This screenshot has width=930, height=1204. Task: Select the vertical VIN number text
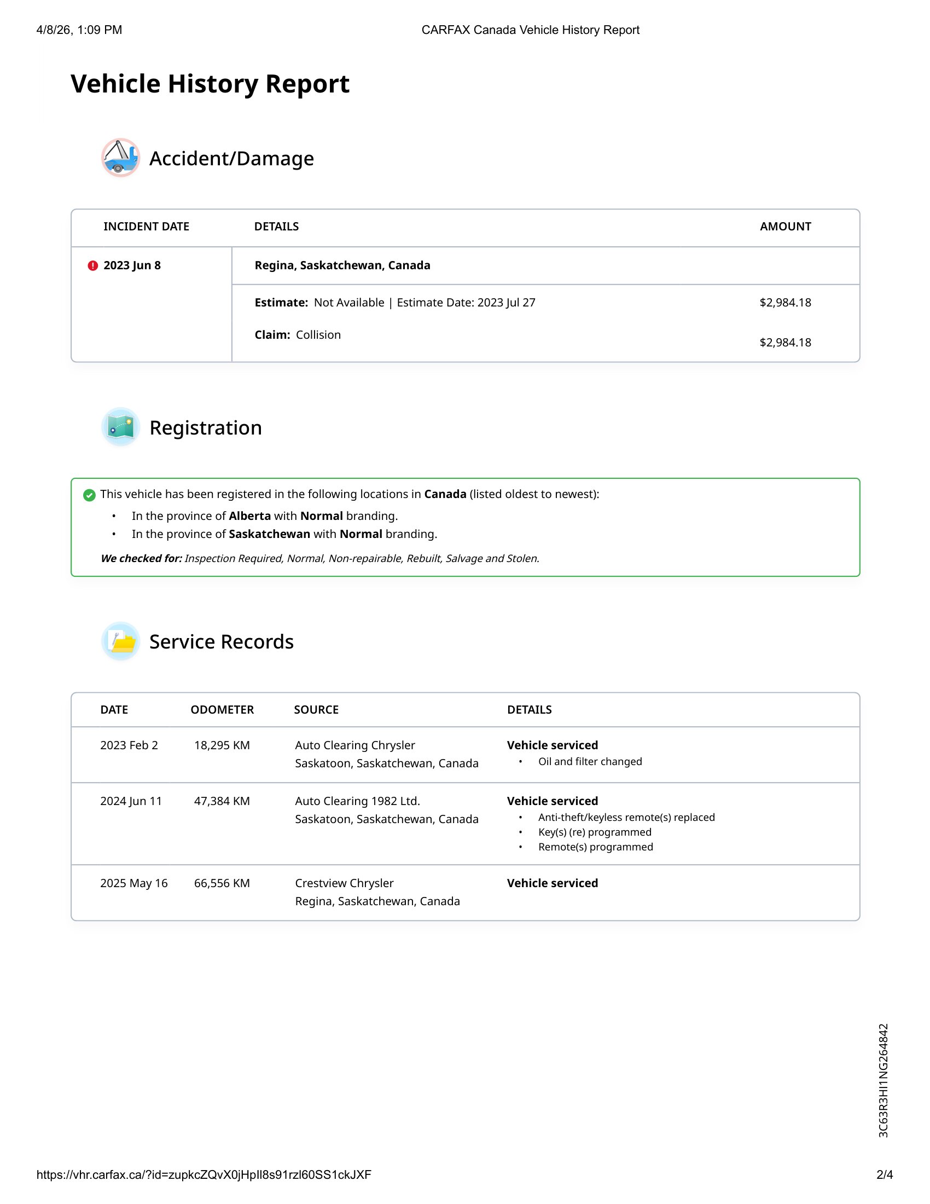pos(883,1080)
